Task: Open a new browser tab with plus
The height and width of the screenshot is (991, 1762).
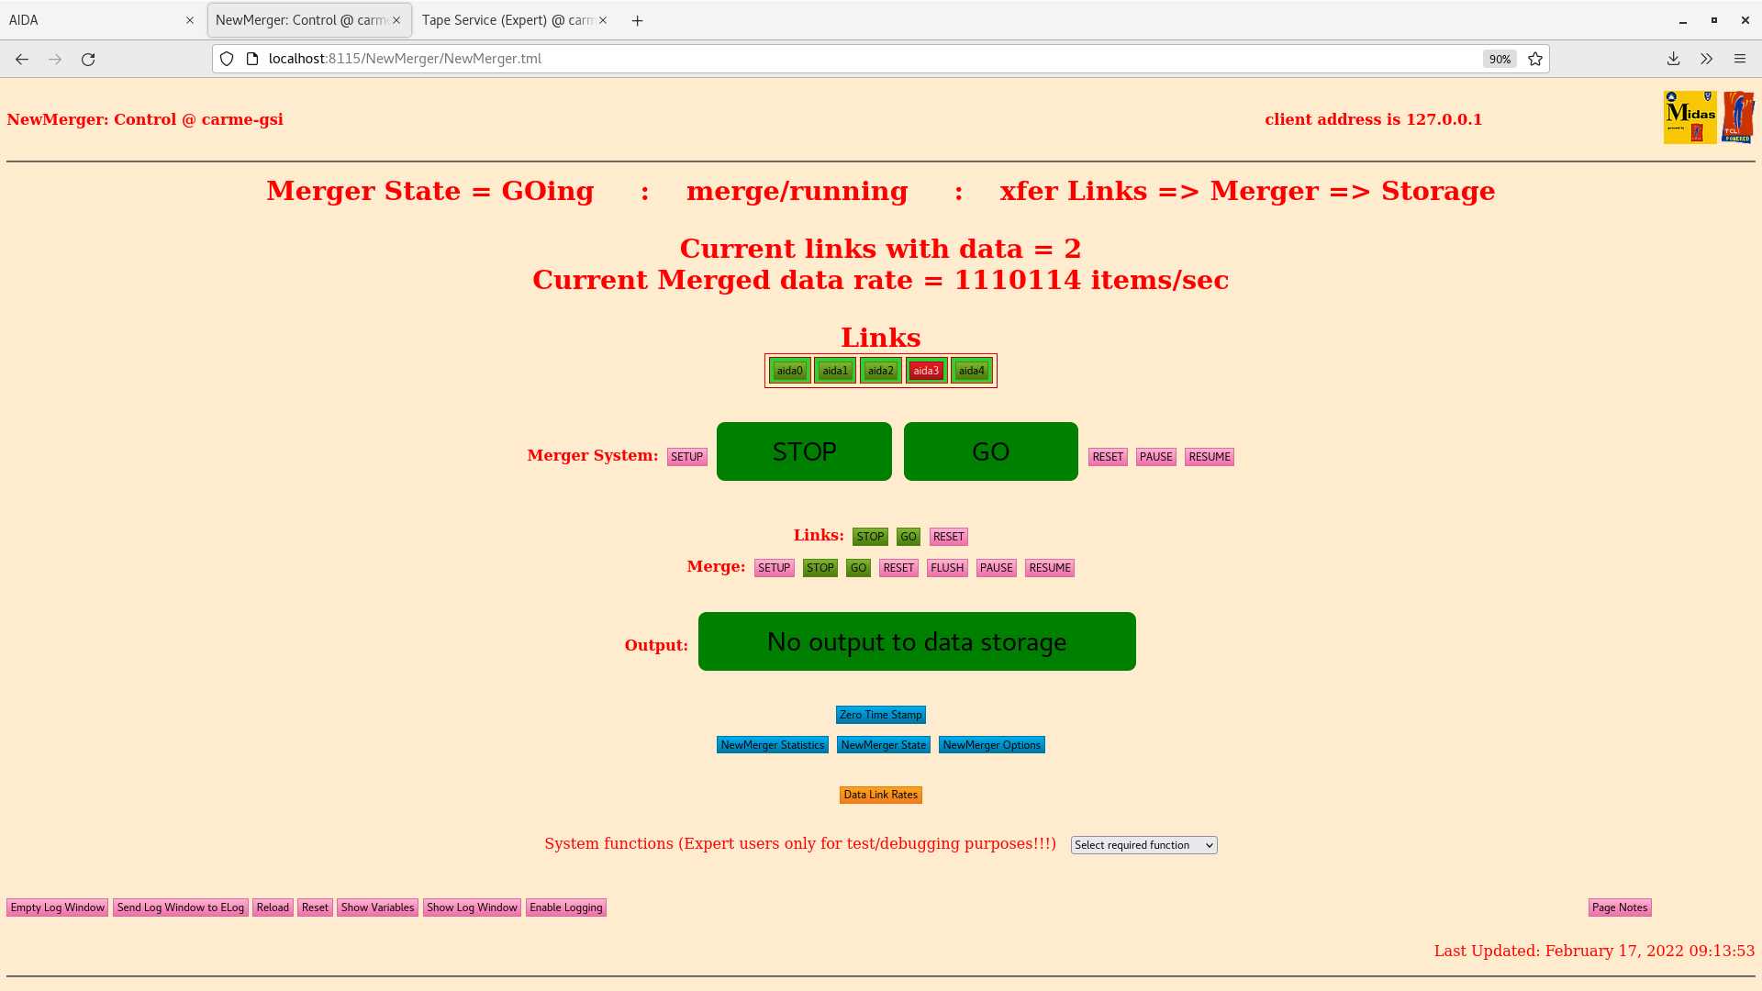Action: [637, 20]
